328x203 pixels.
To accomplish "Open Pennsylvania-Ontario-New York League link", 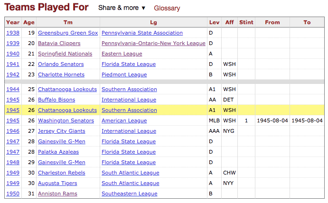I will tap(153, 43).
